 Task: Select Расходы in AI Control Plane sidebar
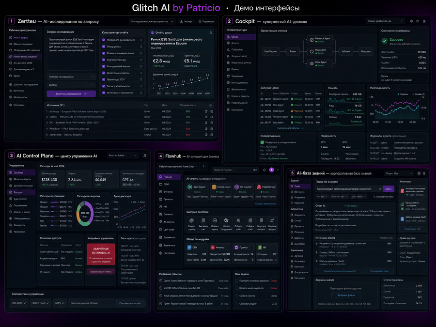coord(21,192)
